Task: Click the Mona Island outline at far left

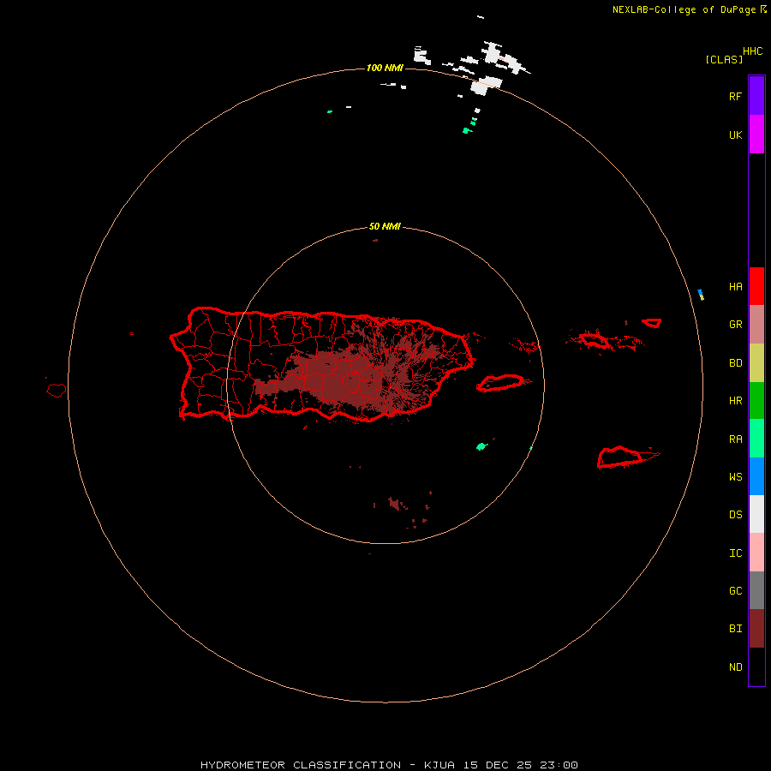Action: (57, 391)
